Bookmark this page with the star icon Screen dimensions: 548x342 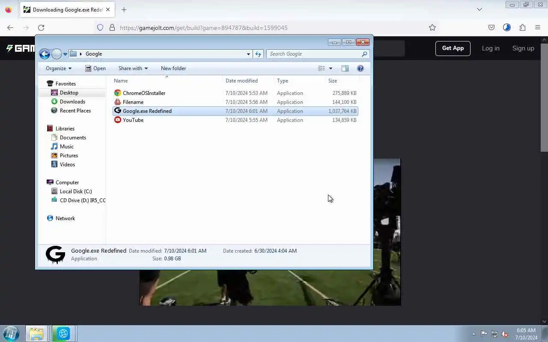point(432,27)
